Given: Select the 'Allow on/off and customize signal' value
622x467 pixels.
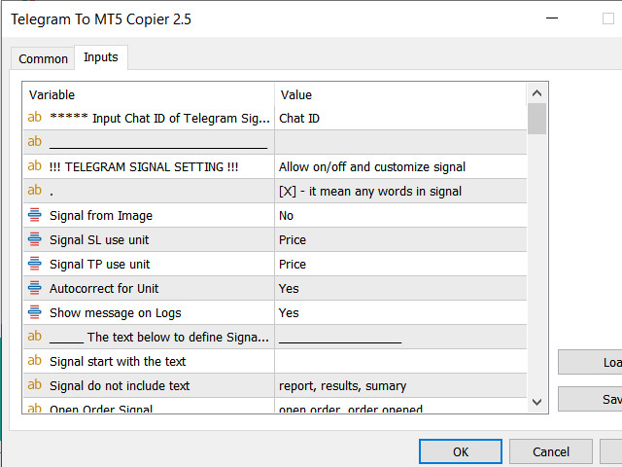Looking at the screenshot, I should (x=400, y=166).
